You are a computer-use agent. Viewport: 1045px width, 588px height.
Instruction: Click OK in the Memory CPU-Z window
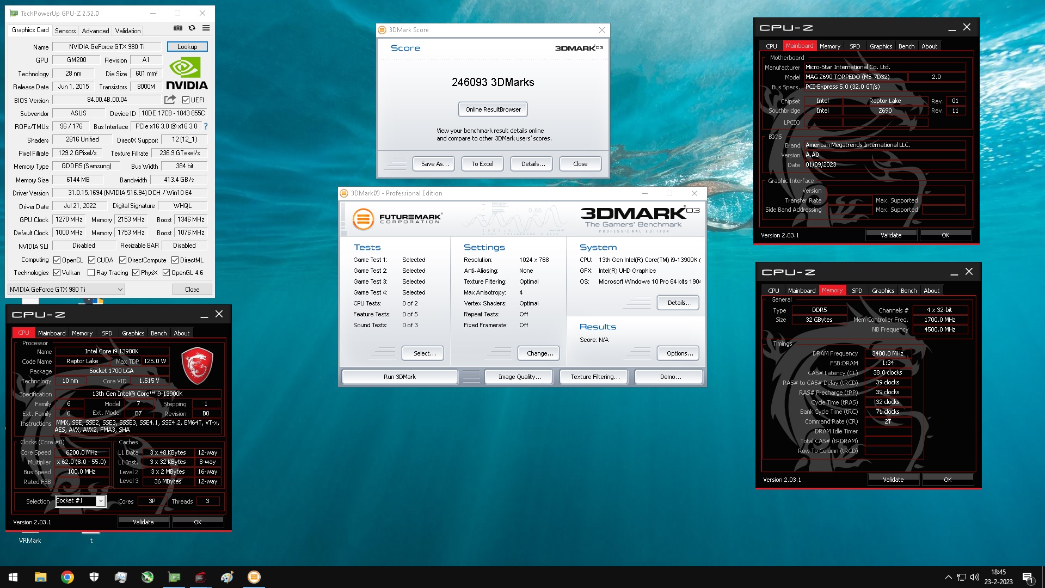tap(948, 480)
